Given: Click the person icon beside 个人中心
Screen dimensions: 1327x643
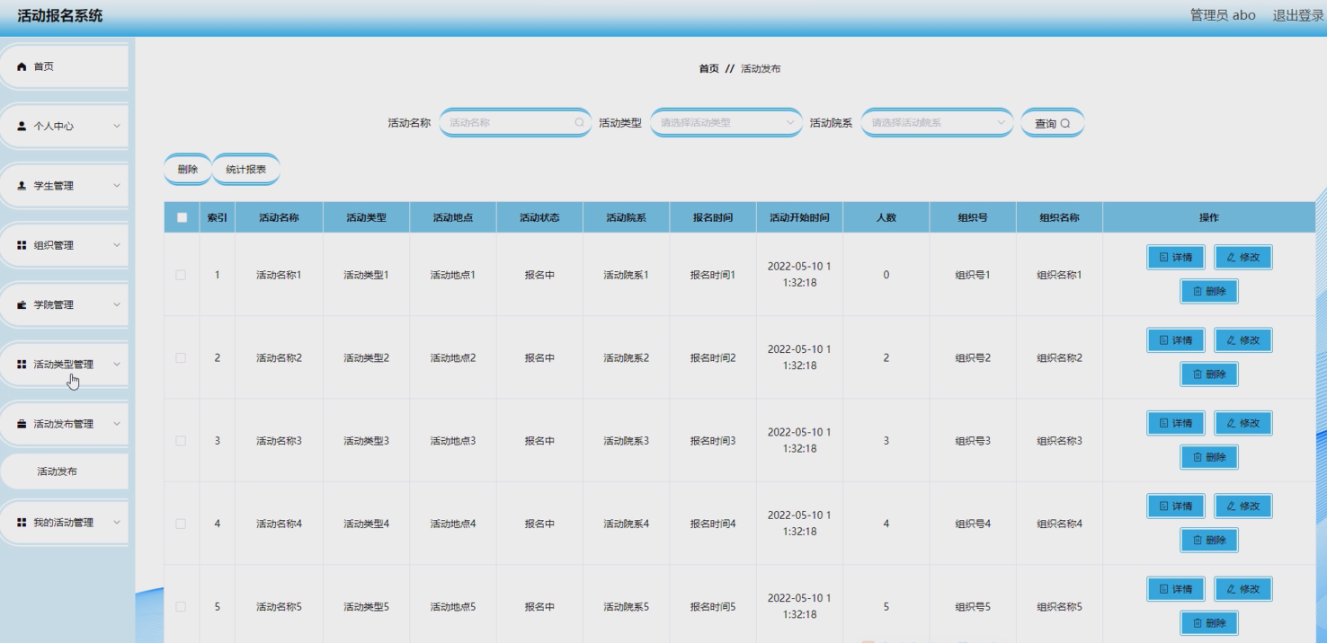Looking at the screenshot, I should pyautogui.click(x=22, y=127).
